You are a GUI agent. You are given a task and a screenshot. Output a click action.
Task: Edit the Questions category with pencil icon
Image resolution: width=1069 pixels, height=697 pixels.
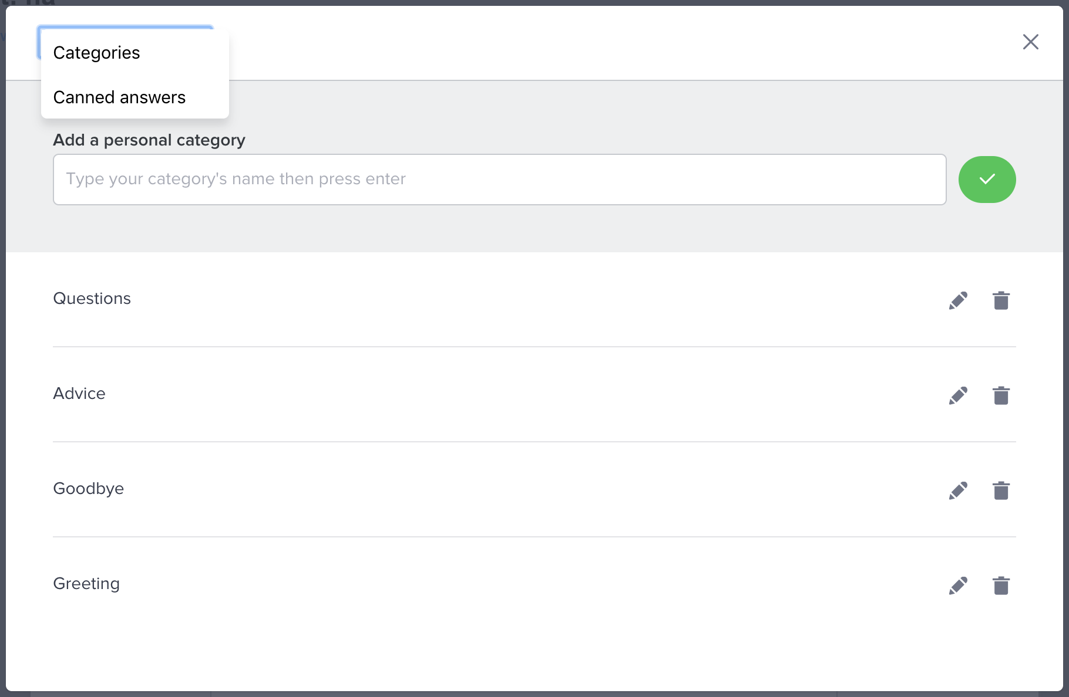click(958, 300)
